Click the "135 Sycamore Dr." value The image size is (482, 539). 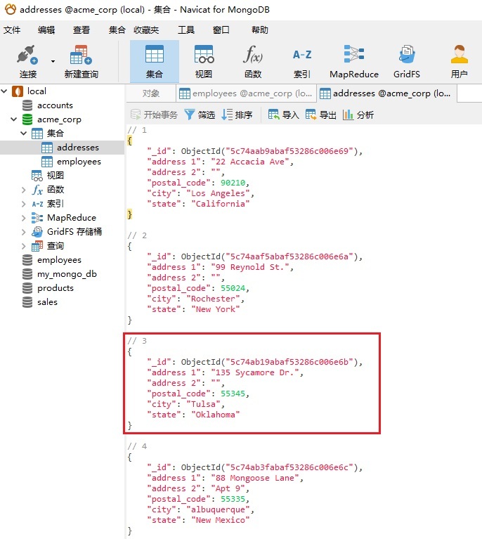[x=255, y=372]
